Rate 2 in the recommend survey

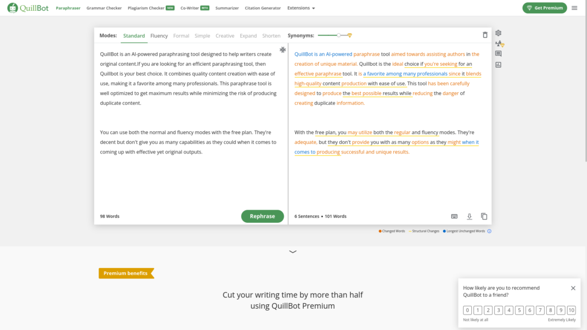point(488,310)
